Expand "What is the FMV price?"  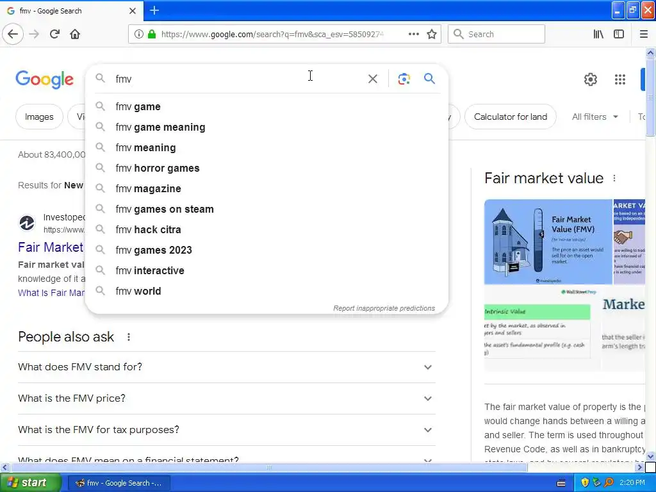tap(227, 398)
